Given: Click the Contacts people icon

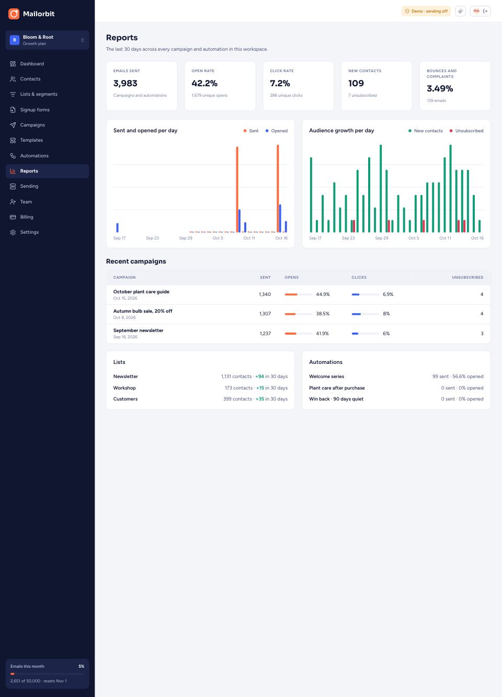Looking at the screenshot, I should [13, 79].
